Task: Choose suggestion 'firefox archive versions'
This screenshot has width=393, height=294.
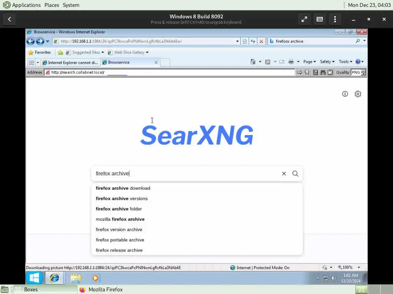Action: pyautogui.click(x=197, y=199)
